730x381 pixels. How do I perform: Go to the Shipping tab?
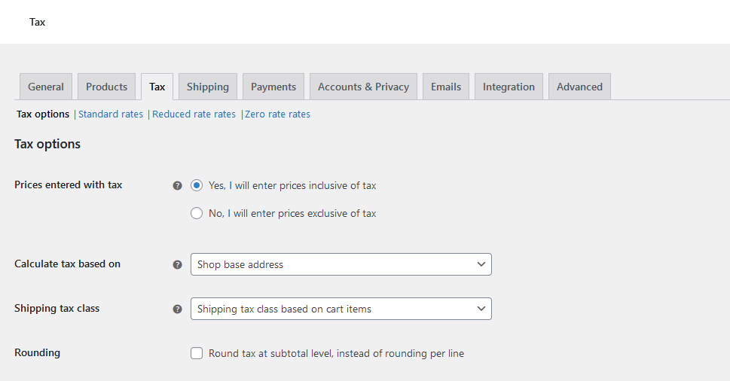coord(208,87)
